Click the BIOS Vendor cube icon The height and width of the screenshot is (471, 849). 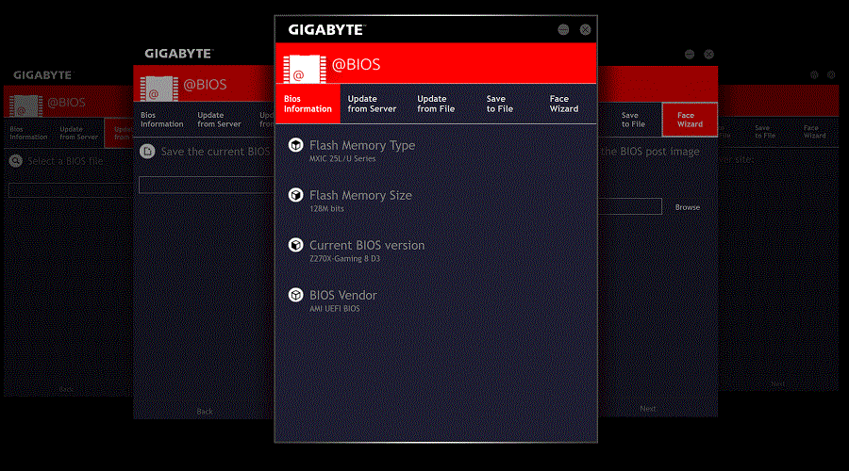tap(295, 295)
